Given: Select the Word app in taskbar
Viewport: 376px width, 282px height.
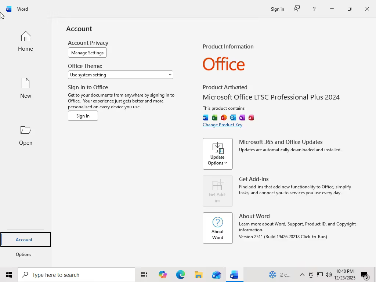Looking at the screenshot, I should (234, 275).
